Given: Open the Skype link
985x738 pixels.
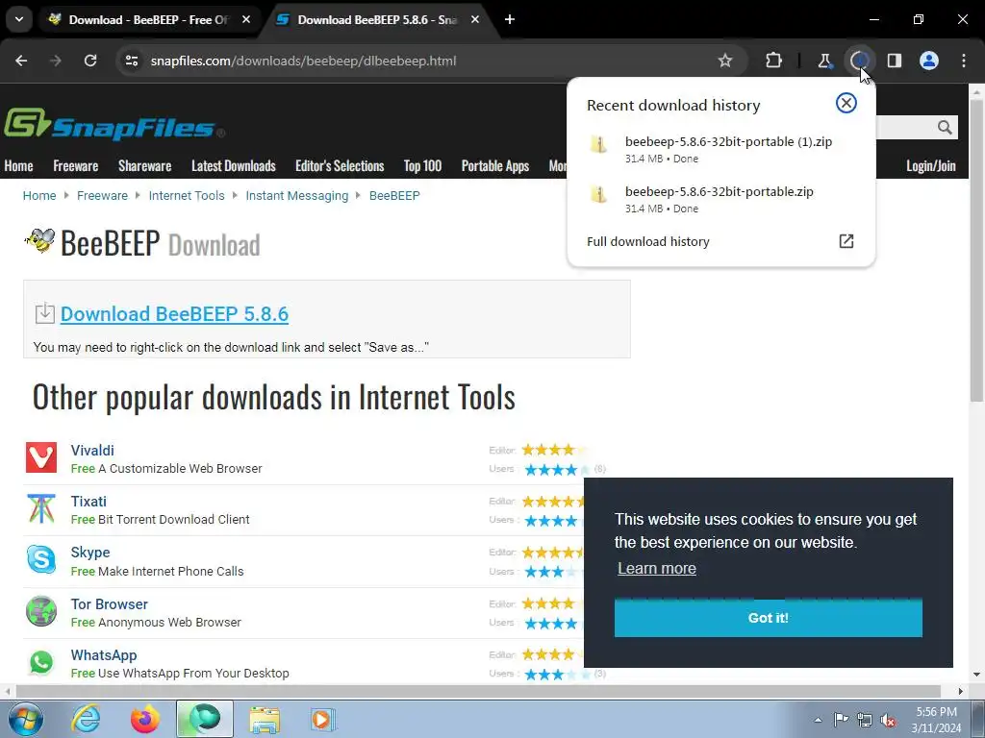Looking at the screenshot, I should pos(90,553).
